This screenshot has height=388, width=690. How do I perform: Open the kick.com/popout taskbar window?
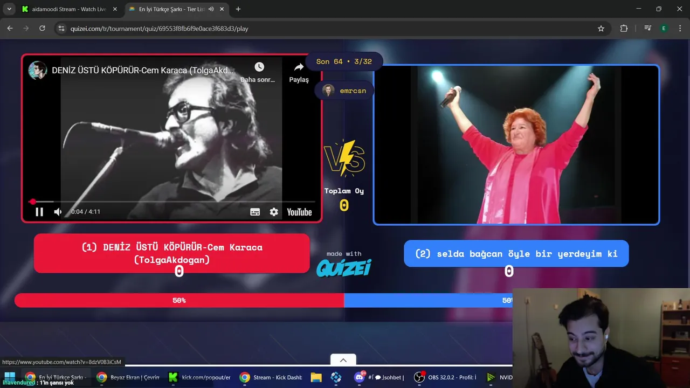pyautogui.click(x=199, y=377)
